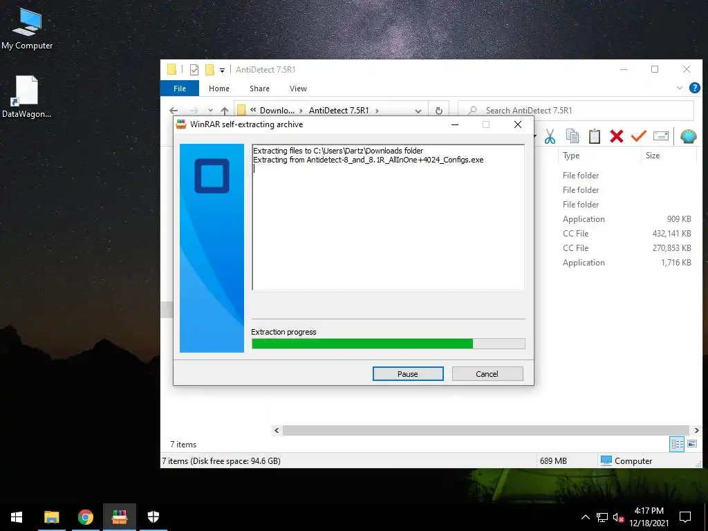Open the Windows Start menu
Viewport: 708px width, 531px height.
(x=17, y=517)
